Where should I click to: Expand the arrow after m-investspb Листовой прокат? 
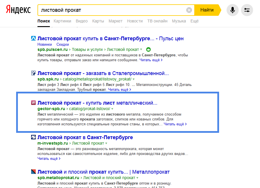coord(106,143)
